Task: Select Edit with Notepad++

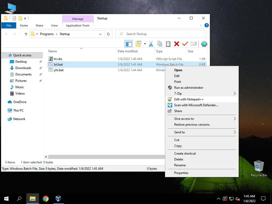Action: pos(202,99)
